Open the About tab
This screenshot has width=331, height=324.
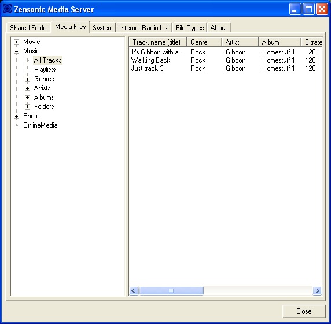pos(219,28)
